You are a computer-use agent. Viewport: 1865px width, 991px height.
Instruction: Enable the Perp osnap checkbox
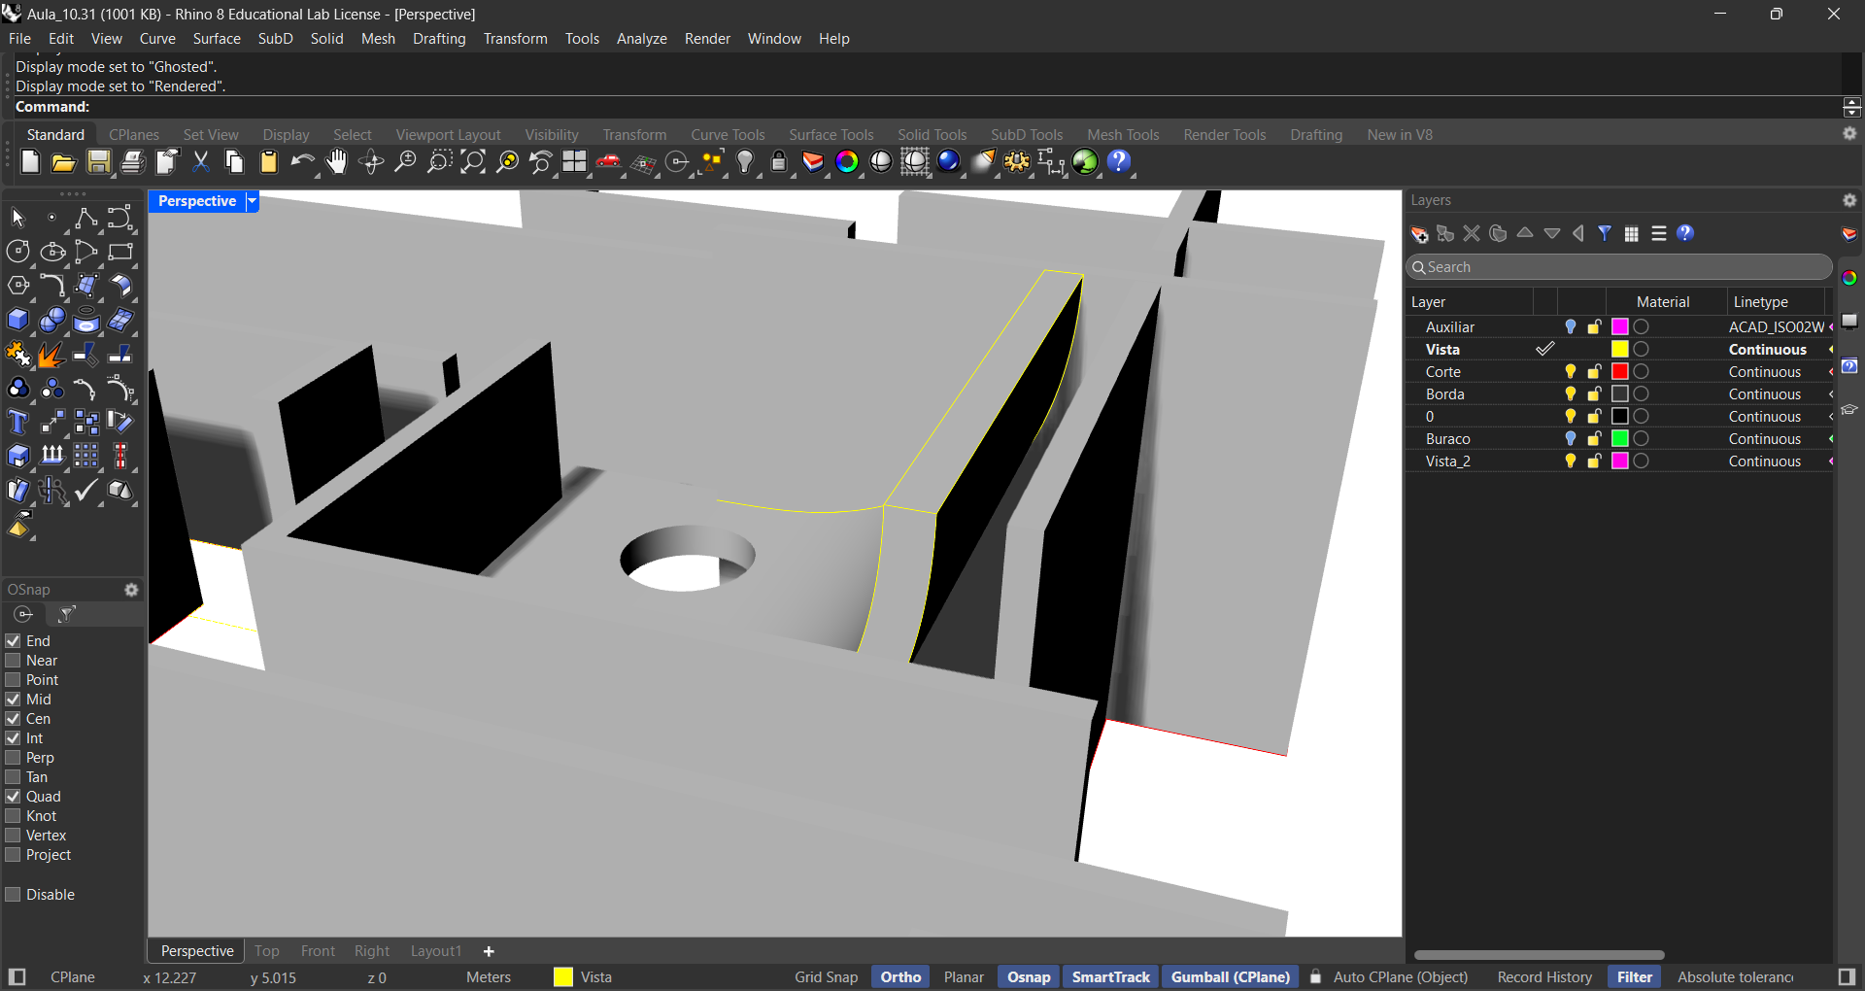click(14, 758)
